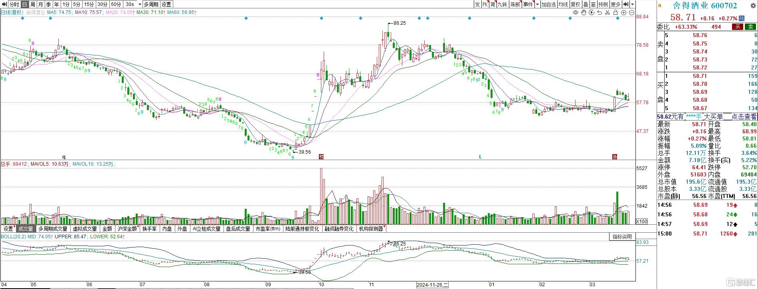Open 多周期 multi-period view
The image size is (758, 289).
tap(151, 4)
